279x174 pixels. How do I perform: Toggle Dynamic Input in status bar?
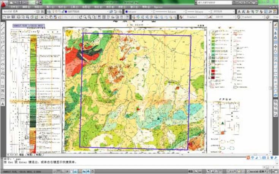pos(84,171)
